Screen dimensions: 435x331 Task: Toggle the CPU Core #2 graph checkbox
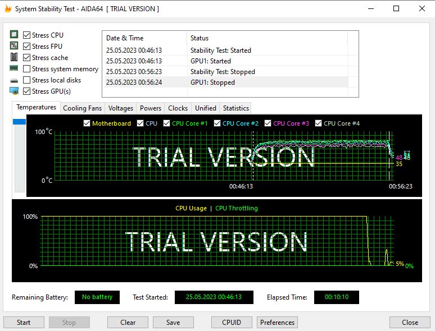click(x=217, y=123)
